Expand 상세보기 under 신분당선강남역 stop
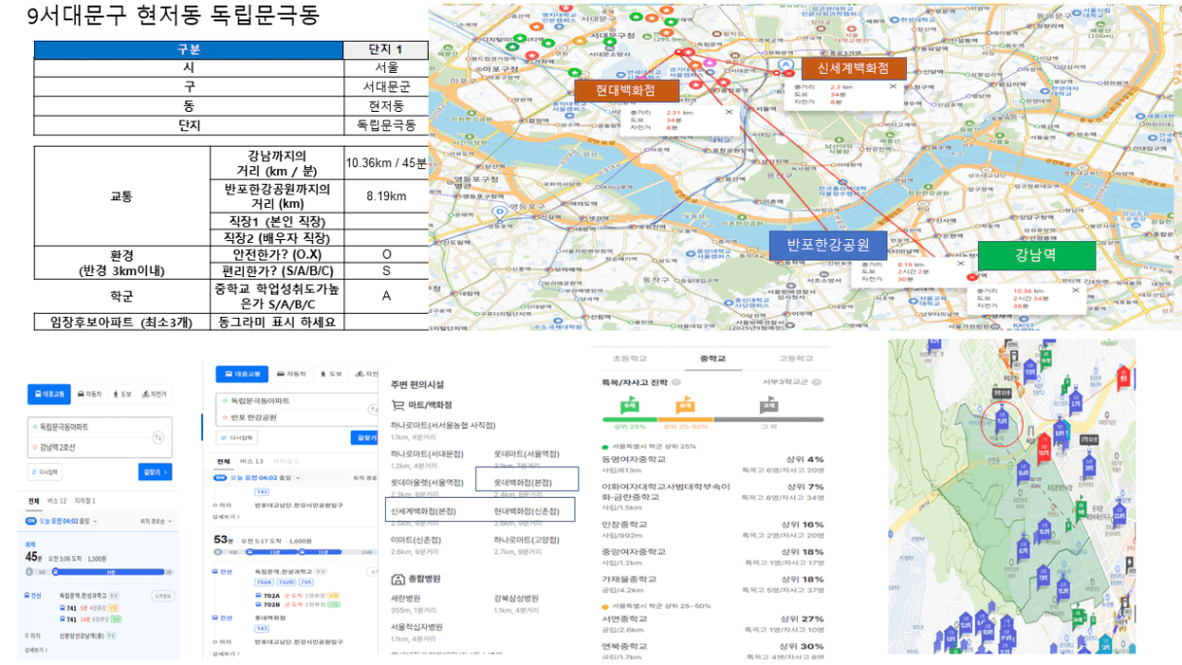 coord(35,649)
